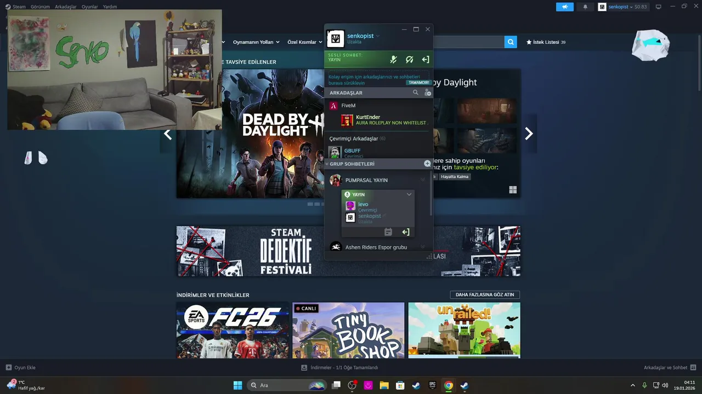Open Epic Games Launcher from taskbar
This screenshot has height=394, width=702.
(432, 385)
